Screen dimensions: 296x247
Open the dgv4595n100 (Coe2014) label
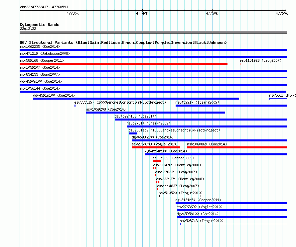click(198, 214)
